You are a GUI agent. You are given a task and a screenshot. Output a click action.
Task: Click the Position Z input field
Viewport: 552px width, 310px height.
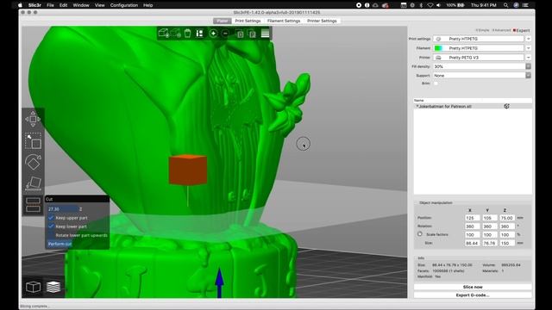pyautogui.click(x=506, y=218)
